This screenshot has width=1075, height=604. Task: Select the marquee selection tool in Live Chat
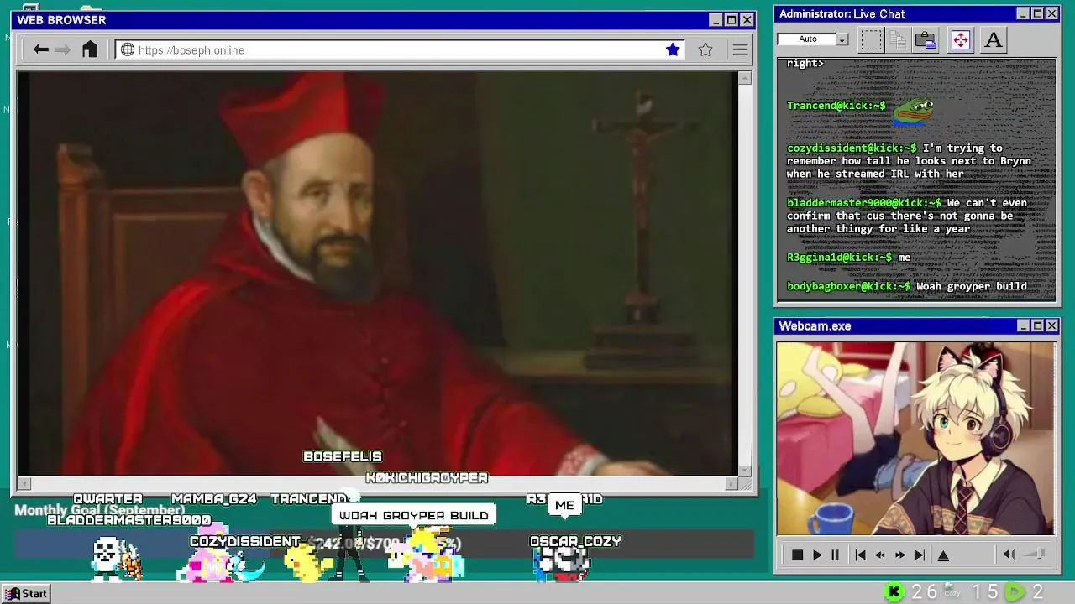click(871, 39)
